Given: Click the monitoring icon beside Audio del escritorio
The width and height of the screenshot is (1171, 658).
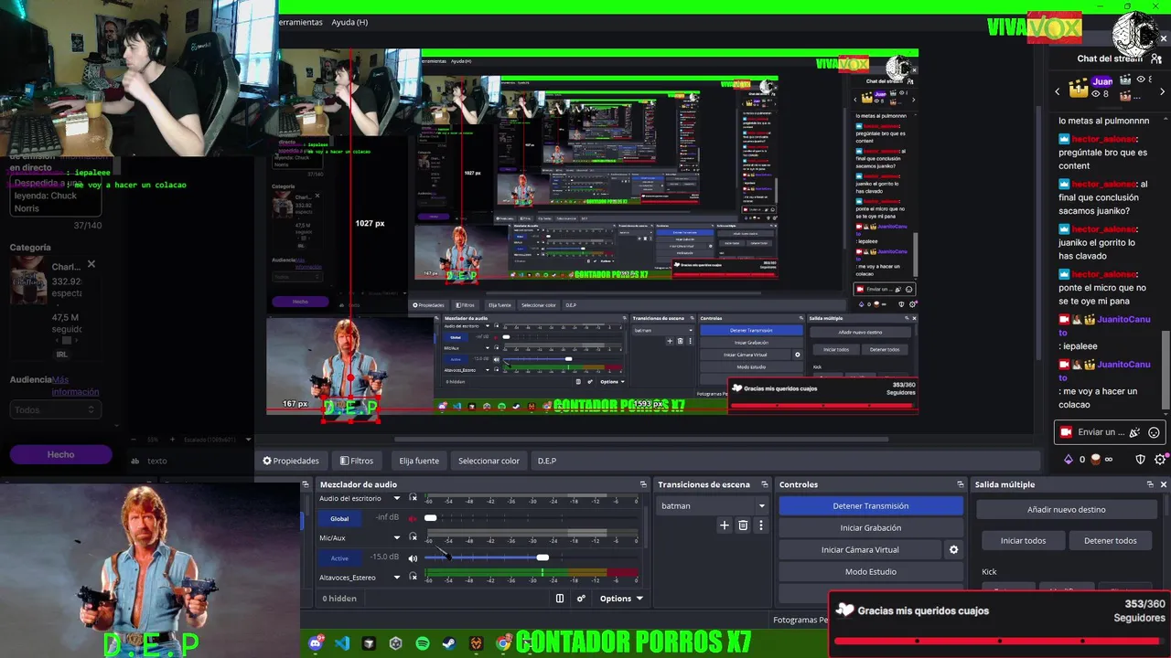Looking at the screenshot, I should tap(414, 498).
